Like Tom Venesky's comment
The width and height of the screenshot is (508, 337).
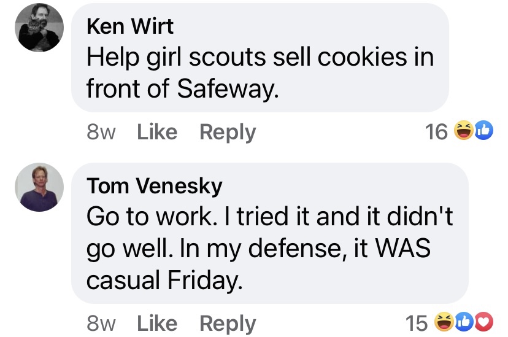[157, 323]
